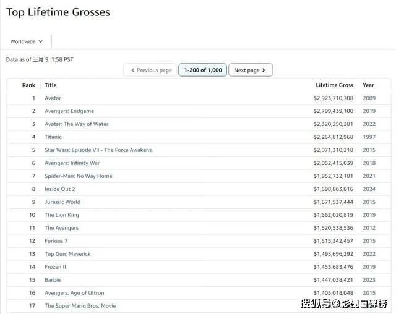Open the 2024 year link for Inside Out 2
396x314 pixels.
(x=369, y=189)
